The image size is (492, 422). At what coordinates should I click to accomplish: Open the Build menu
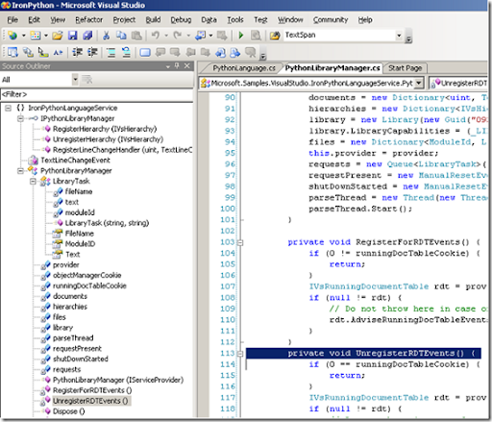pos(153,20)
